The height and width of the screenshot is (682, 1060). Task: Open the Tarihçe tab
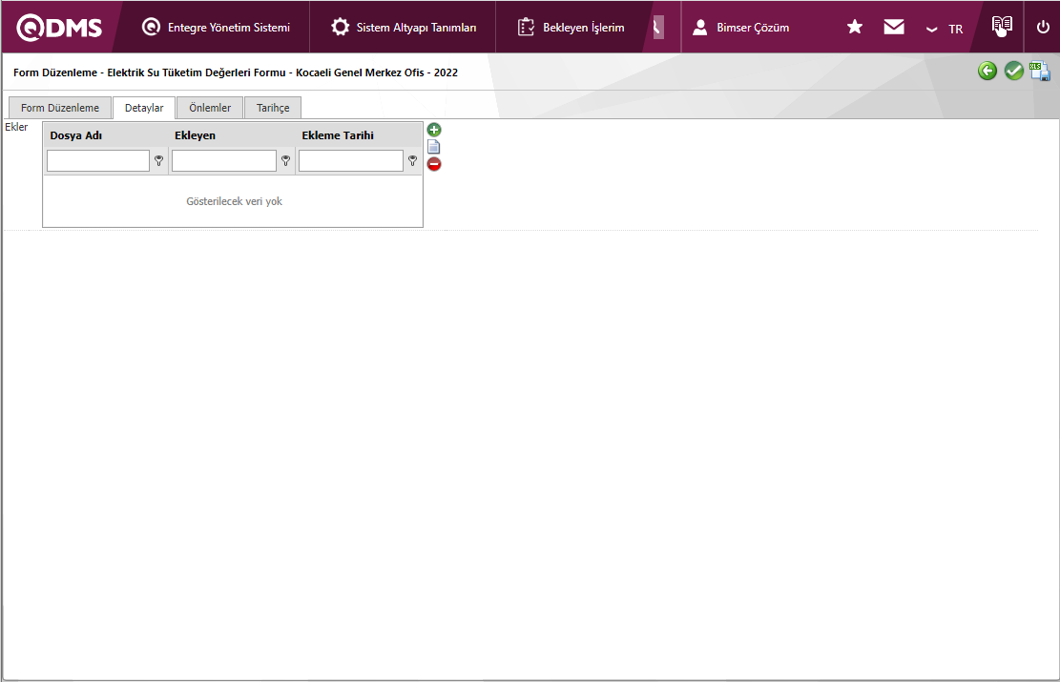tap(273, 108)
